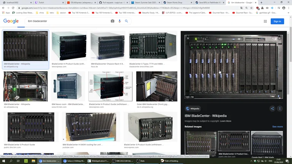The width and height of the screenshot is (292, 164).
Task: Switch to WebApplication11 taskbar window
Action: [98, 161]
